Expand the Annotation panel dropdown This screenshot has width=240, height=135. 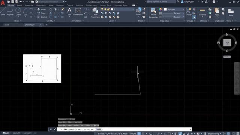pyautogui.click(x=78, y=21)
